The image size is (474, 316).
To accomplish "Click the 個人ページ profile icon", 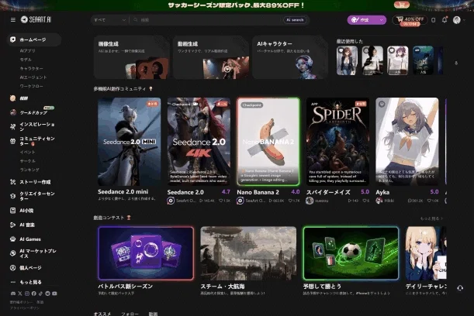I will click(12, 268).
